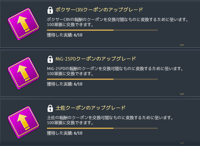Image resolution: width=200 pixels, height=146 pixels.
Task: Click the 獲得した実績 6/10 counter under ボクサーCRV
Action: point(65,35)
